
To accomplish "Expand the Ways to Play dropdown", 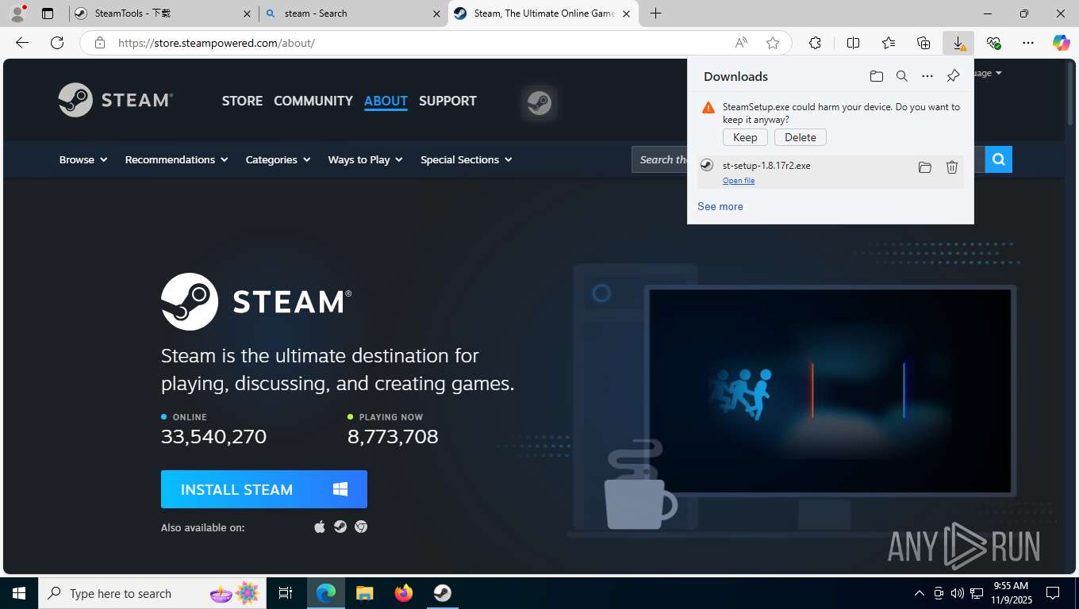I will coord(365,159).
